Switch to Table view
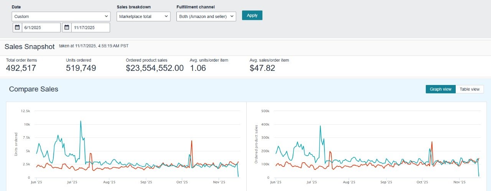The image size is (491, 191). pos(470,89)
